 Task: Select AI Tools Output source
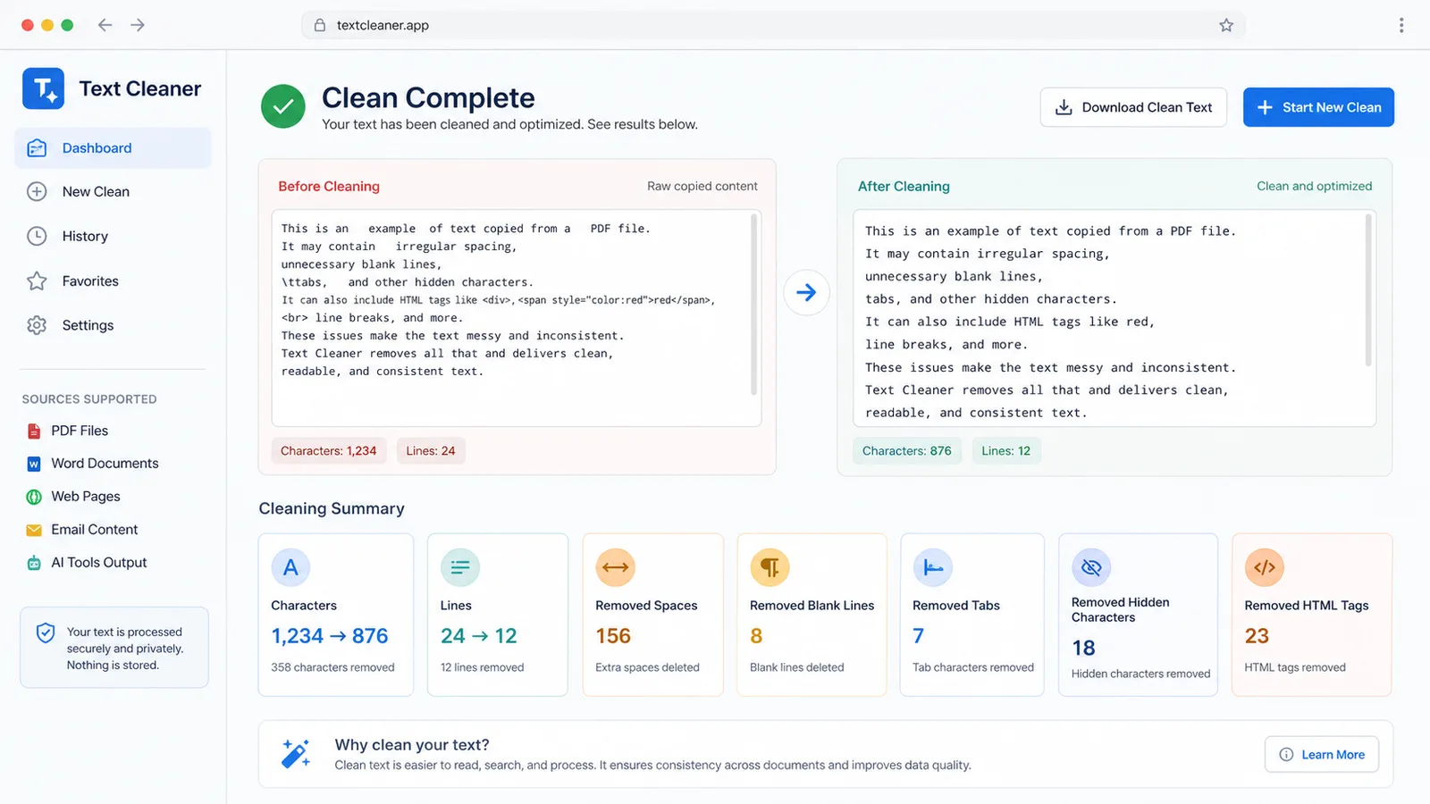click(98, 563)
